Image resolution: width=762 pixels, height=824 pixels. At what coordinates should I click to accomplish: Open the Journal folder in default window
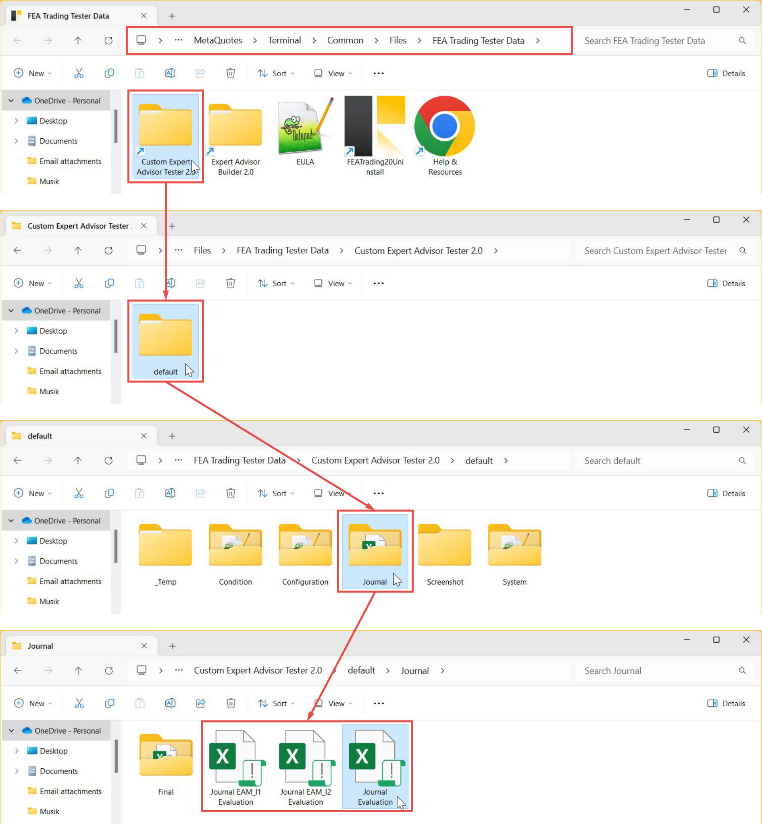(x=375, y=551)
